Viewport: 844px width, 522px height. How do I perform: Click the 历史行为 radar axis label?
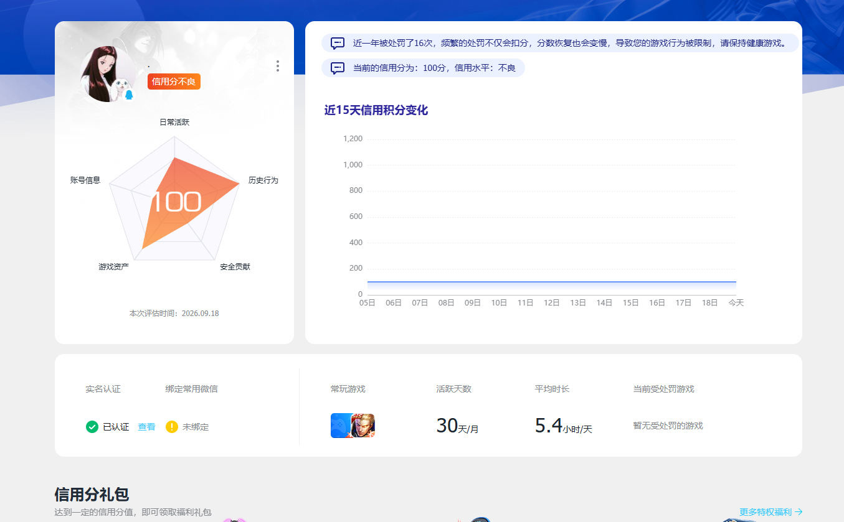tap(263, 180)
